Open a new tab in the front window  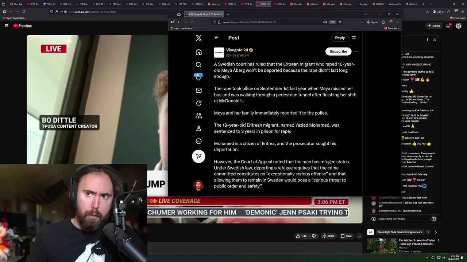(x=228, y=14)
